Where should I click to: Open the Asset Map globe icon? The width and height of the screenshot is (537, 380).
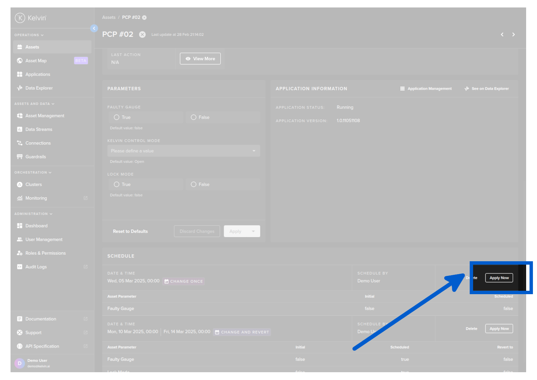coord(20,61)
